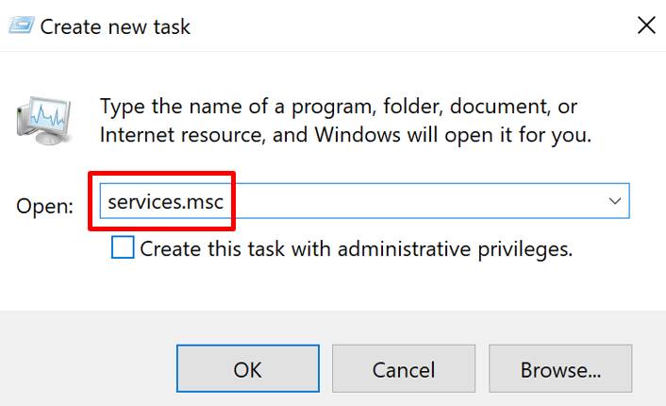Click empty title bar space left of close
The height and width of the screenshot is (406, 666).
tap(425, 26)
